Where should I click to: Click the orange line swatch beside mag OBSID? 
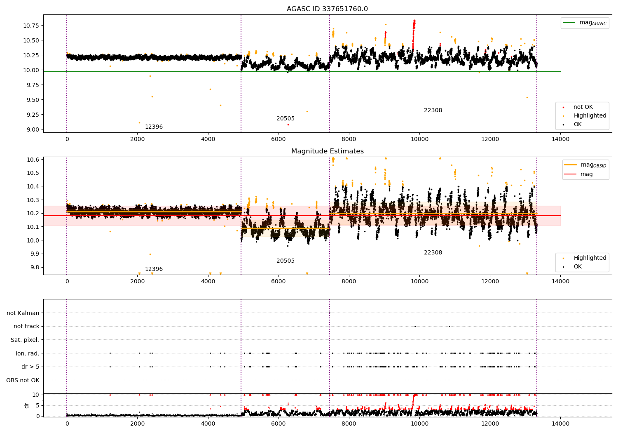[x=571, y=165]
